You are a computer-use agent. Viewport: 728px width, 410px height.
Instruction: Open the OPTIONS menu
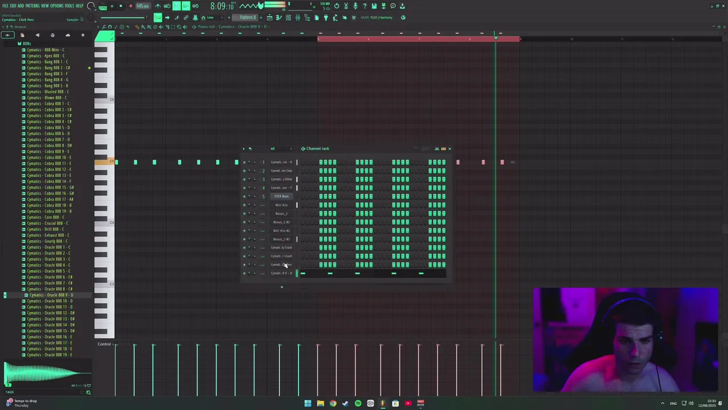pos(57,6)
